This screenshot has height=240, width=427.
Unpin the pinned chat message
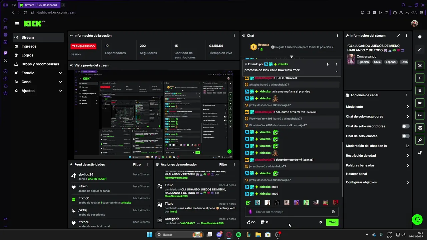328,64
